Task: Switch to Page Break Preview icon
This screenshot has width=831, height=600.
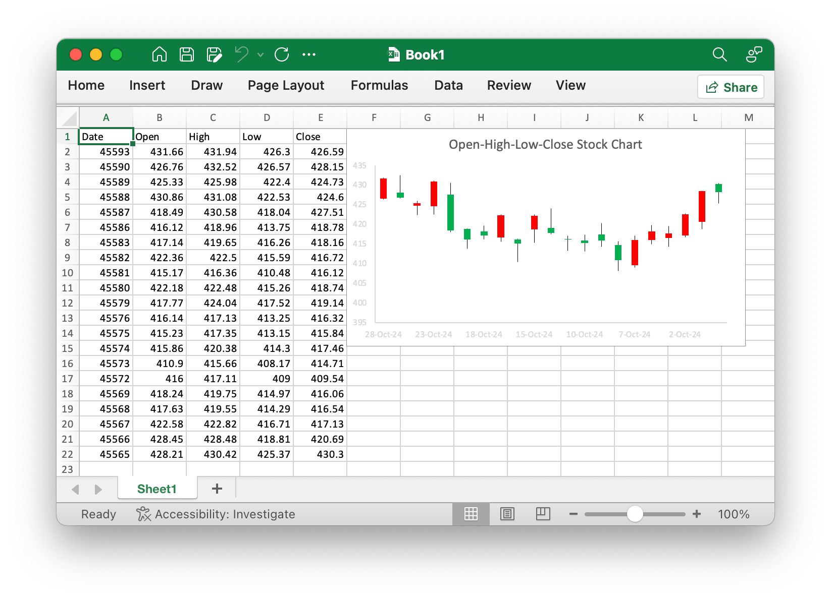Action: (543, 514)
